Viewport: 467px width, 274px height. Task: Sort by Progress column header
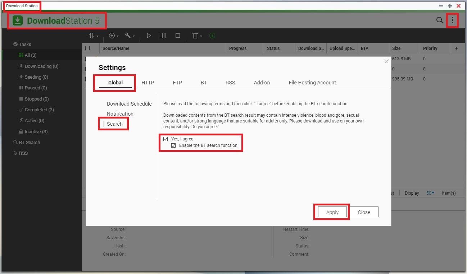tap(238, 48)
